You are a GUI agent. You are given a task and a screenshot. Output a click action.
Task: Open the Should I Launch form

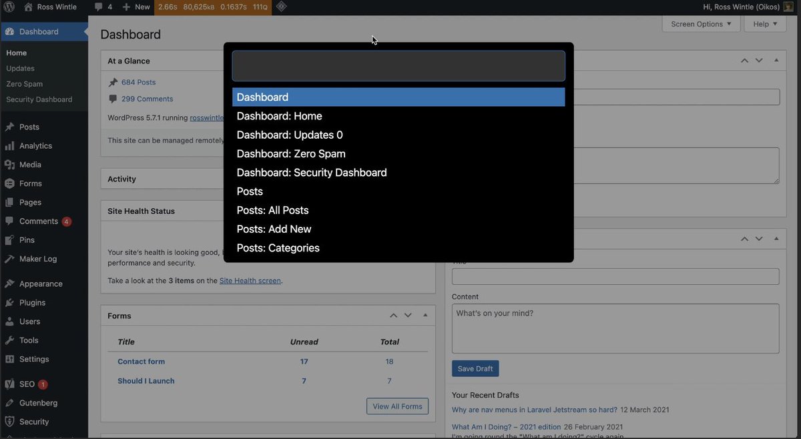click(x=146, y=381)
